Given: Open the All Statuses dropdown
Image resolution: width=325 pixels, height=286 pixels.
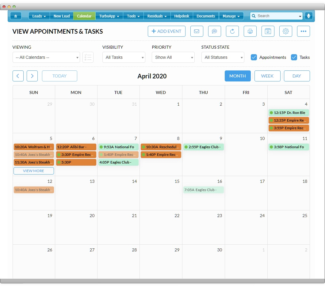Looking at the screenshot, I should 223,57.
